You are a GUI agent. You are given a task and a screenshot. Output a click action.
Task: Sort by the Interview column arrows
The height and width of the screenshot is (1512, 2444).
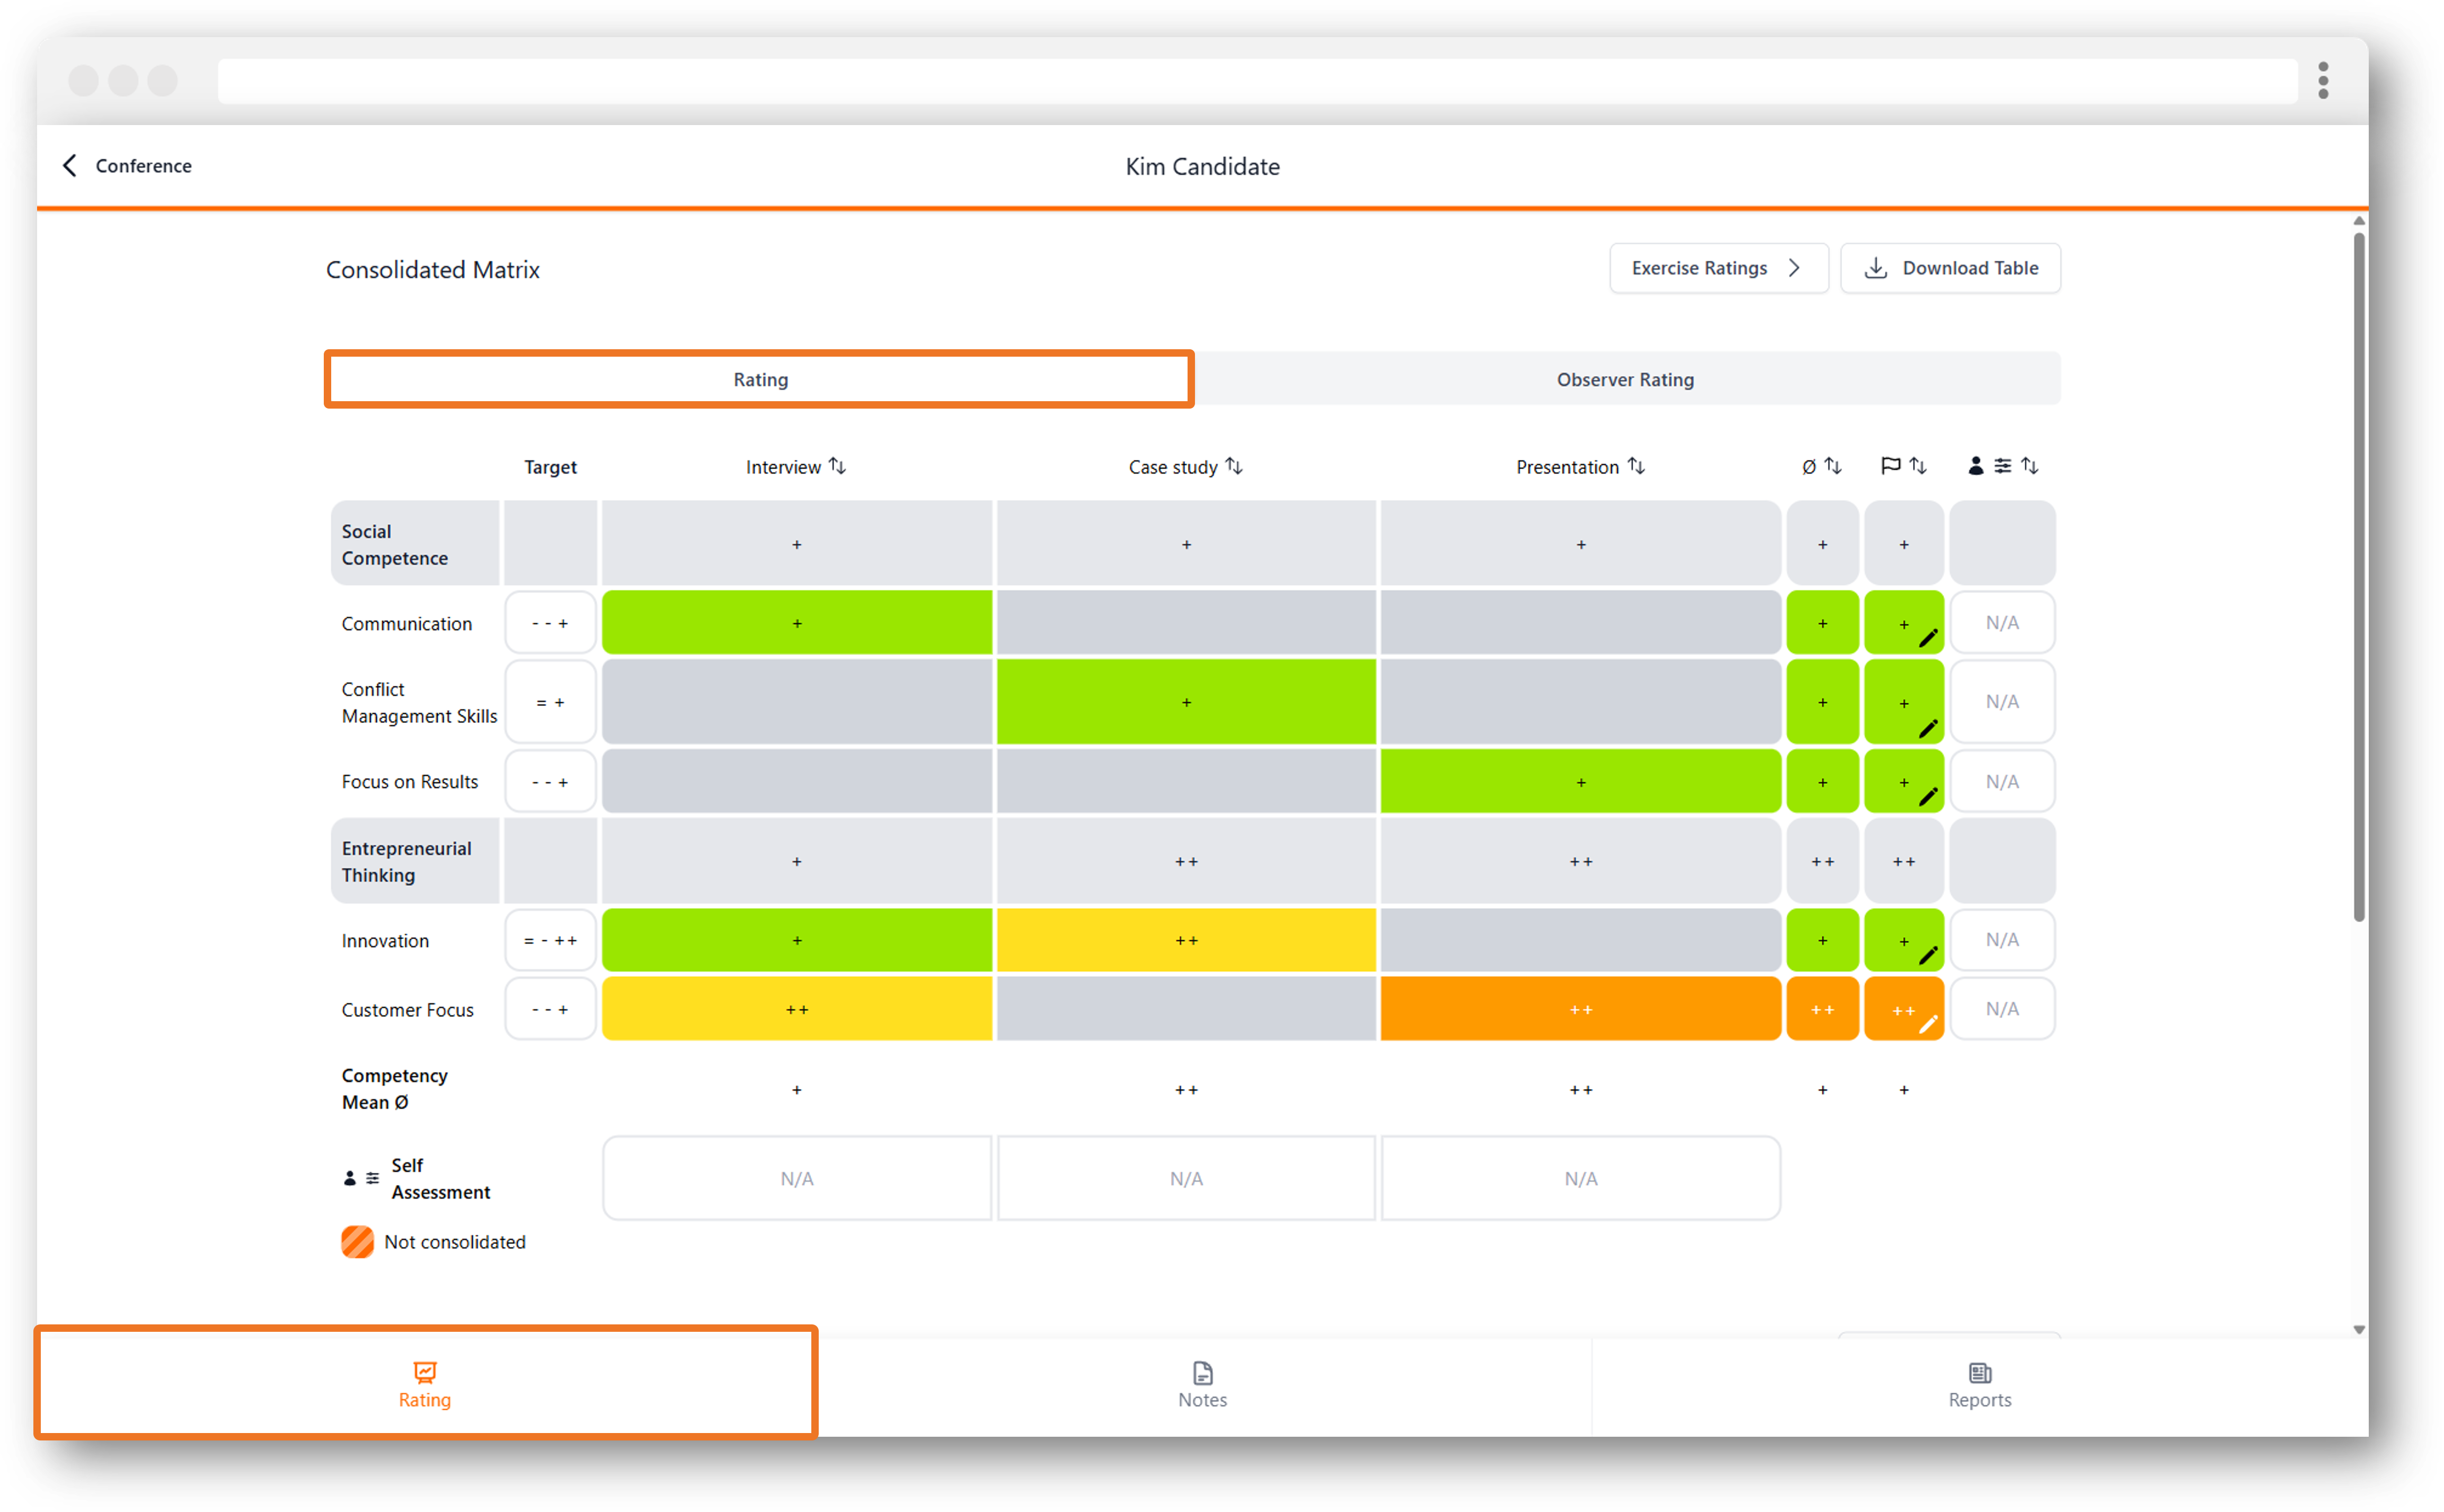pyautogui.click(x=838, y=466)
